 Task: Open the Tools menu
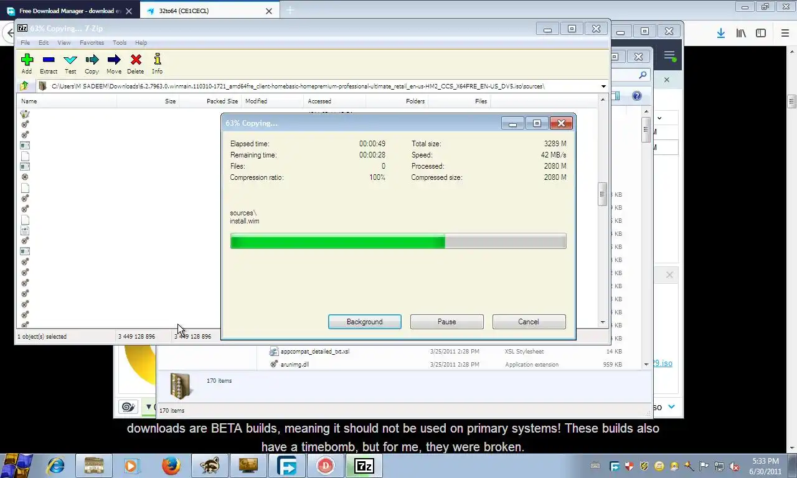click(120, 43)
